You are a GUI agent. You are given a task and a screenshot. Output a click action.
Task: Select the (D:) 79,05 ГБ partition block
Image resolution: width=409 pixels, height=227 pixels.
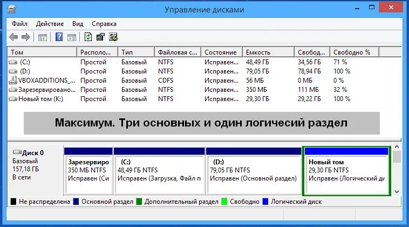(x=254, y=171)
